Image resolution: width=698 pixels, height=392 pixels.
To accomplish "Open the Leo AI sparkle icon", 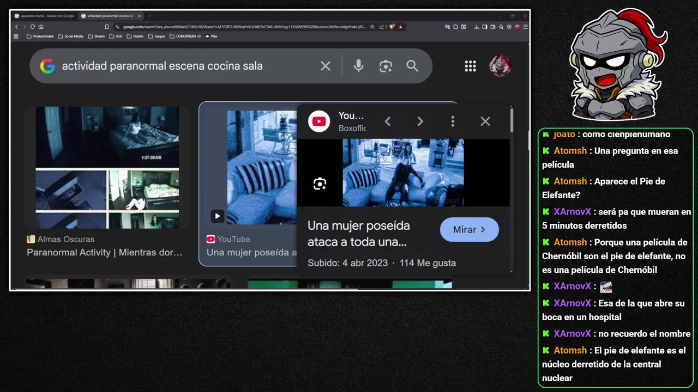I will (x=501, y=27).
